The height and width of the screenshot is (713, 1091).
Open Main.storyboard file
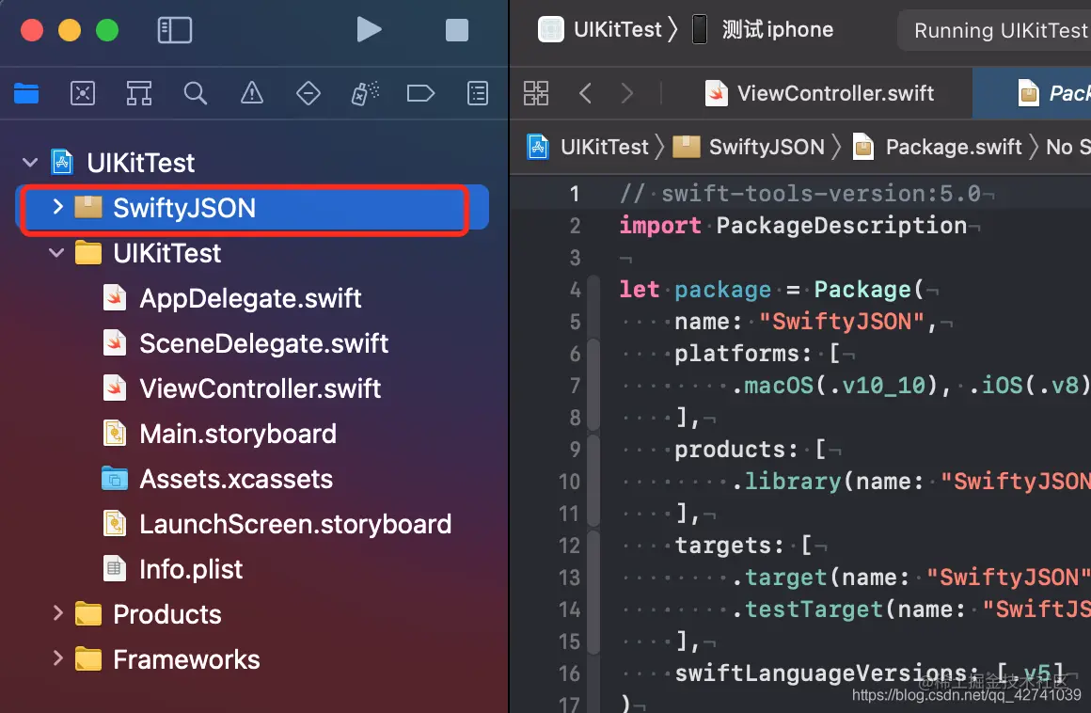click(x=220, y=434)
